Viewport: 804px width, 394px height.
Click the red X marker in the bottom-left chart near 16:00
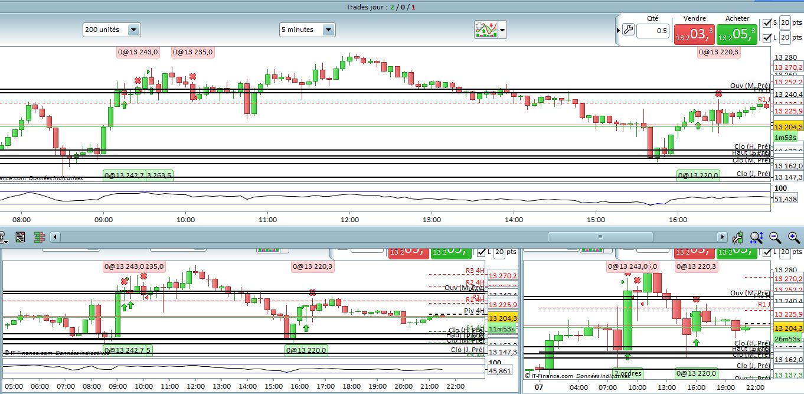312,292
